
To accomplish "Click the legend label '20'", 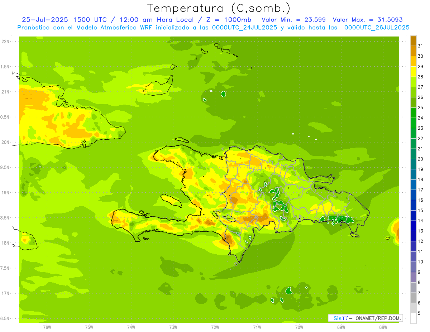I will [420, 159].
